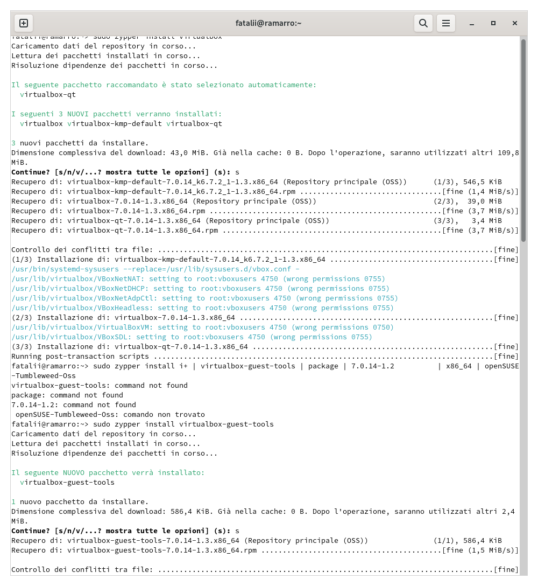The image size is (538, 586).
Task: Click the line mentioning download size 43,0 MiB
Action: coord(265,153)
